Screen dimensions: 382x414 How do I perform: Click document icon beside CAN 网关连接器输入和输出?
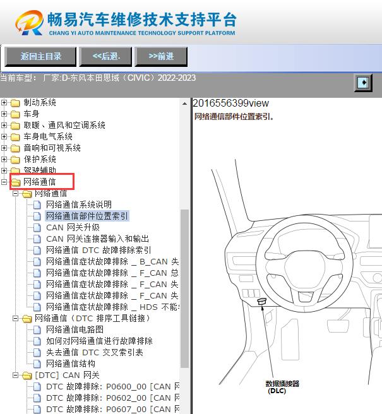(37, 239)
